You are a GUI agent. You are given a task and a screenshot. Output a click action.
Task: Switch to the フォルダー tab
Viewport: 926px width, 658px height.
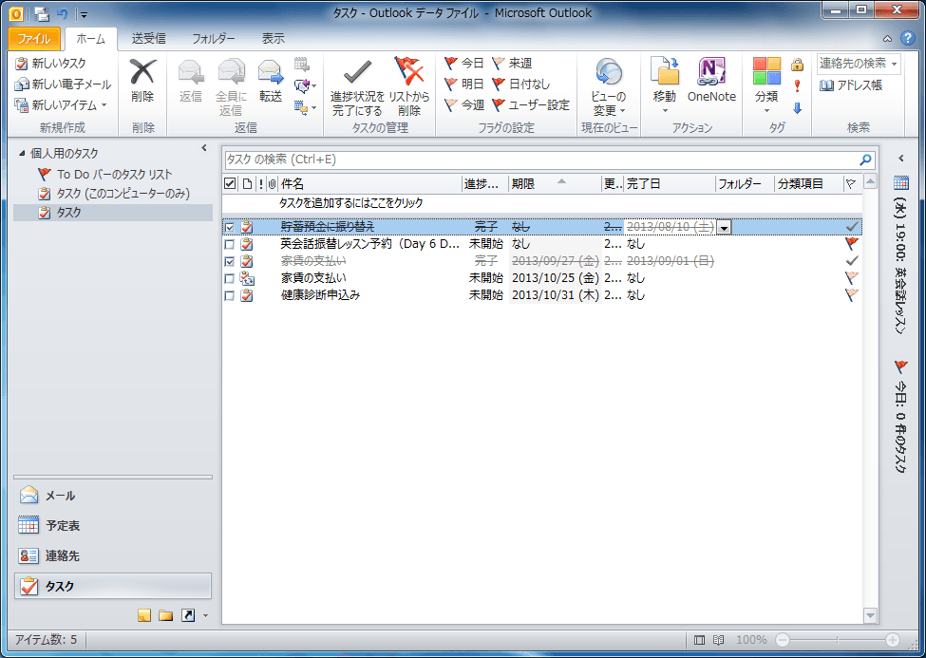[x=213, y=39]
